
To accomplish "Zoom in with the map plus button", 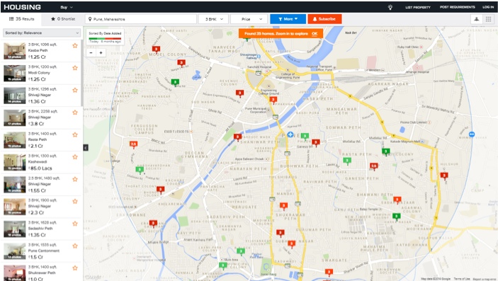I will point(101,52).
